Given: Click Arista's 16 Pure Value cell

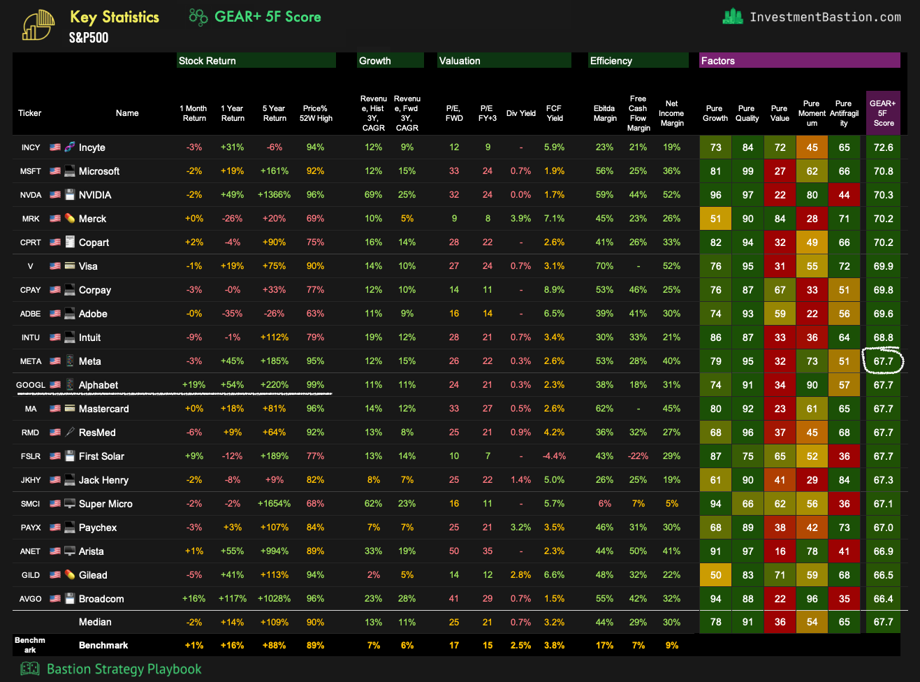Looking at the screenshot, I should click(x=780, y=551).
